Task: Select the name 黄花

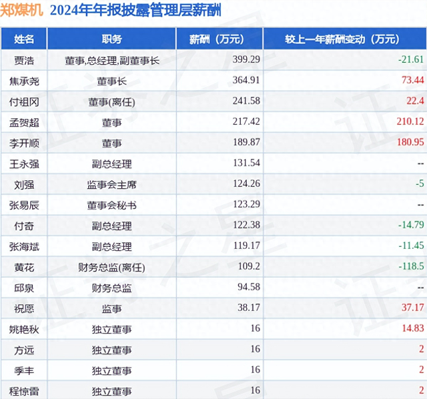Action: point(24,268)
